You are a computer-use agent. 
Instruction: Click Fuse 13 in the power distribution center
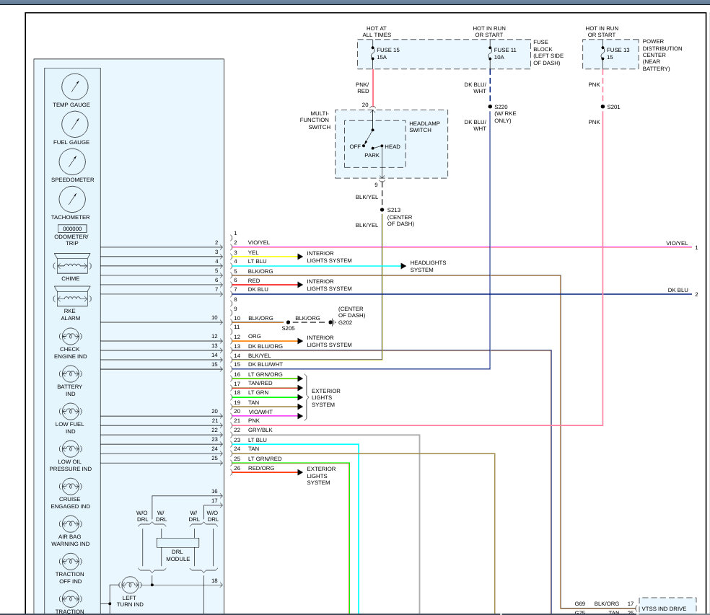(602, 53)
